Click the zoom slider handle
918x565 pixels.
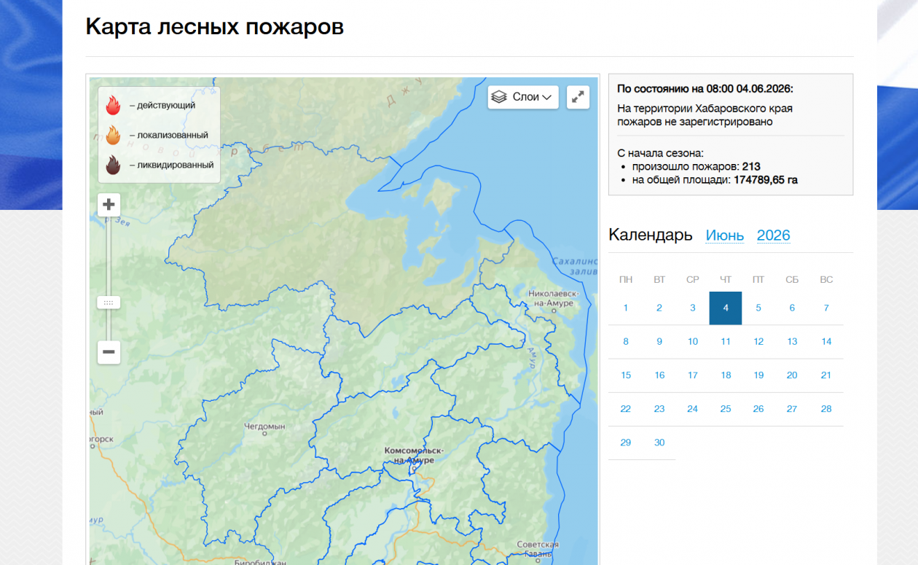click(x=109, y=302)
